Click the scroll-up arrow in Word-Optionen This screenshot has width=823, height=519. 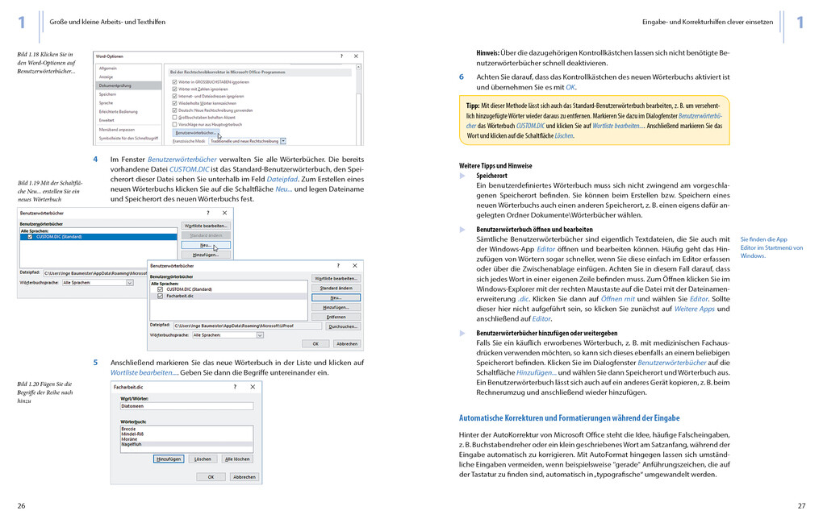358,67
